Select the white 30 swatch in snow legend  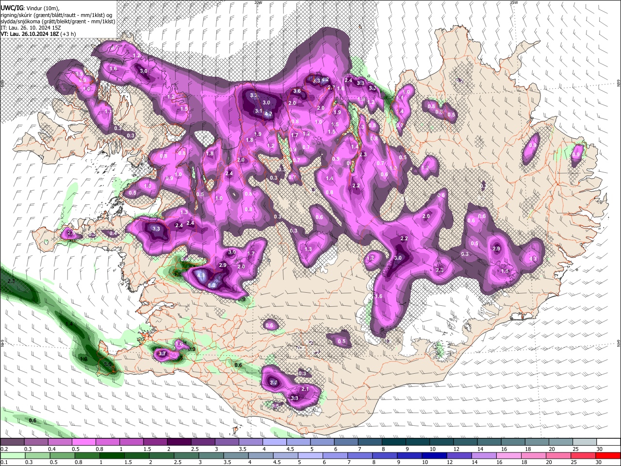[x=609, y=442]
